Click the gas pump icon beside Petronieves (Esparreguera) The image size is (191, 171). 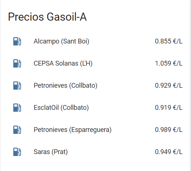tap(17, 130)
